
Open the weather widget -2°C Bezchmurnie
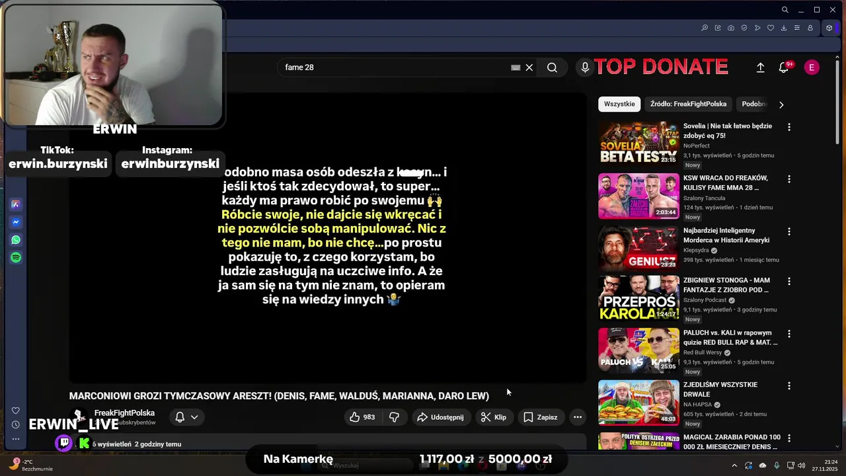click(29, 465)
